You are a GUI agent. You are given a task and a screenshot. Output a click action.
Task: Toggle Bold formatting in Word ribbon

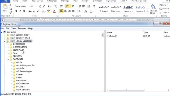[x=16, y=11]
